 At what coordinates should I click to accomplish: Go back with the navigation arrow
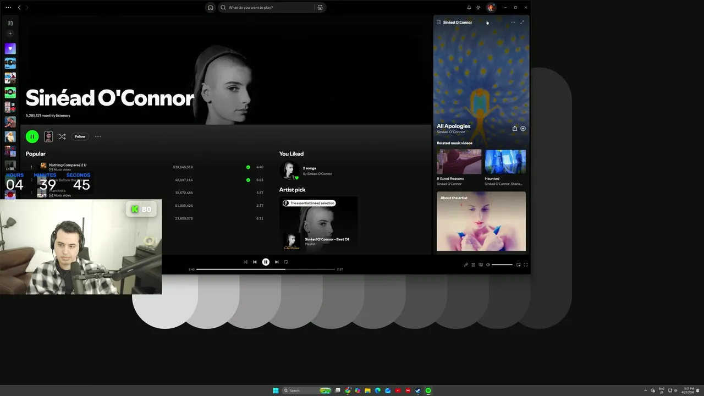19,8
